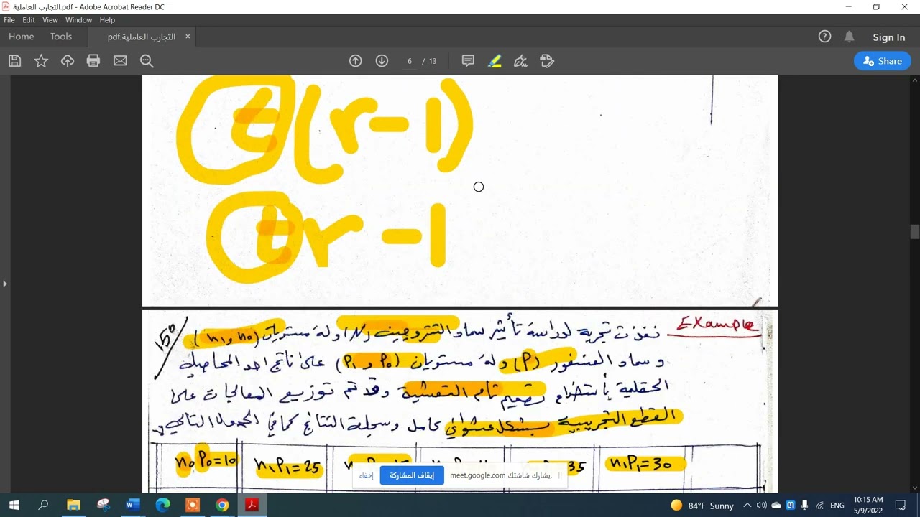Close the التجارب العاملية.pdf tab
This screenshot has width=920, height=517.
pos(188,37)
